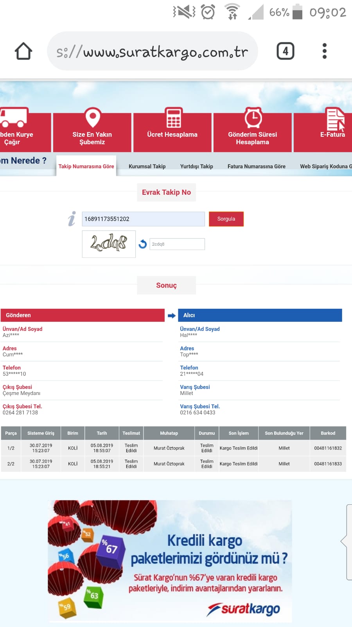Tap the E-Fatura document icon

[336, 119]
